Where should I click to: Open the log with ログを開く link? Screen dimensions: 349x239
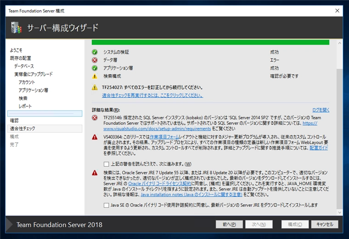pos(321,110)
